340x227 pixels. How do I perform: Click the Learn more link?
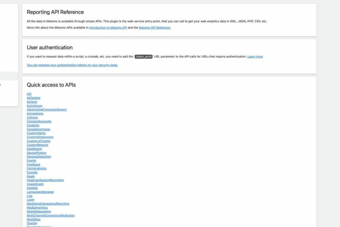click(x=255, y=57)
